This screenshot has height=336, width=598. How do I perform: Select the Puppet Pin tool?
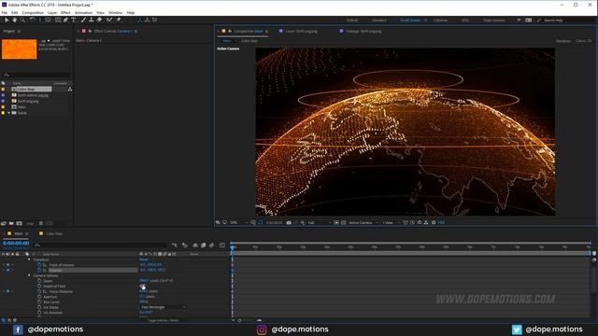(x=119, y=20)
